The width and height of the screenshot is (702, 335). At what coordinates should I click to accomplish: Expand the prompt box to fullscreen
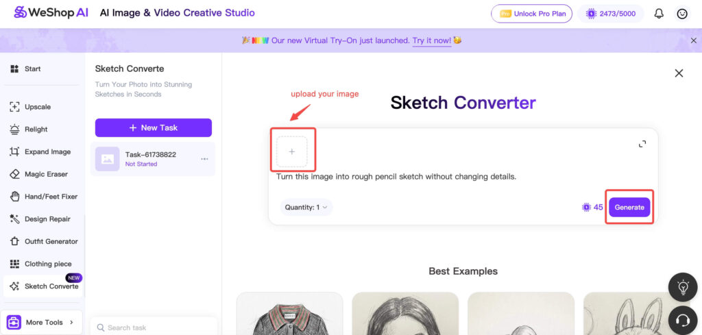pyautogui.click(x=642, y=144)
